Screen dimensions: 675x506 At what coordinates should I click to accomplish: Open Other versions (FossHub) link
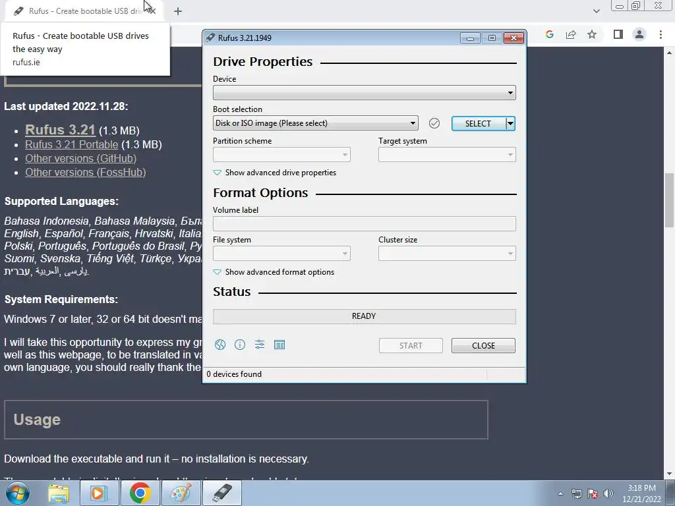[85, 172]
